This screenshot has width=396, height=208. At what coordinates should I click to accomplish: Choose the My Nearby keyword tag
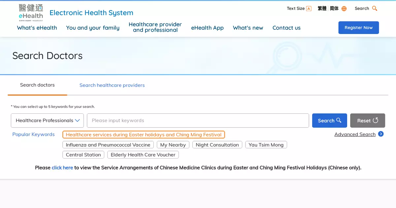tap(173, 145)
